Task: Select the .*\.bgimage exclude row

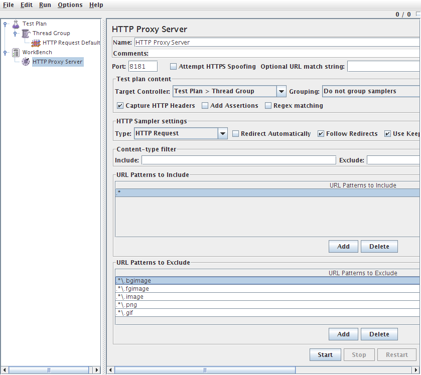Action: [267, 281]
